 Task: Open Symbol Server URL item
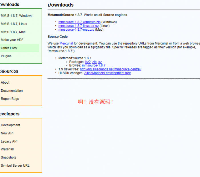(15, 166)
